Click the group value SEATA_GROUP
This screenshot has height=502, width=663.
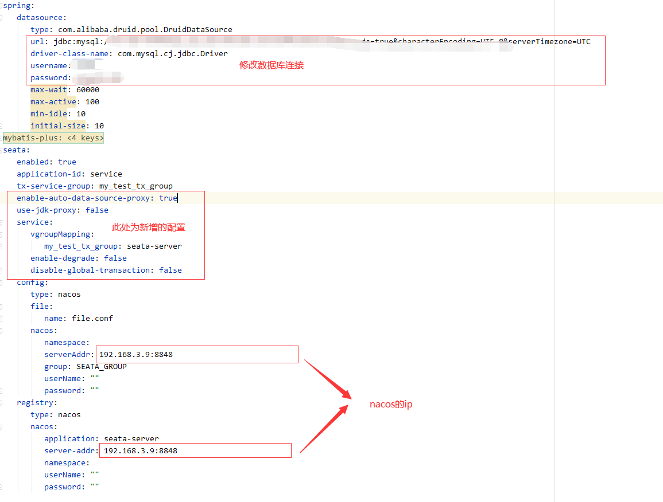click(x=101, y=367)
